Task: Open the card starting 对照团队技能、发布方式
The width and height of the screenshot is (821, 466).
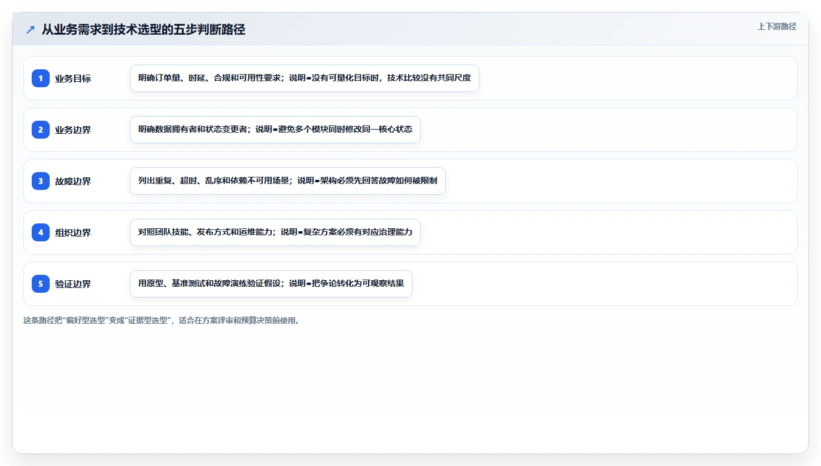Action: pyautogui.click(x=275, y=232)
